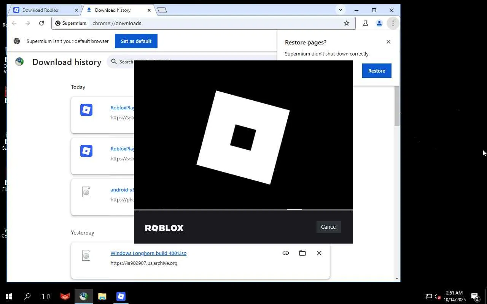The image size is (487, 304).
Task: Open the Windows Start menu
Action: click(9, 296)
